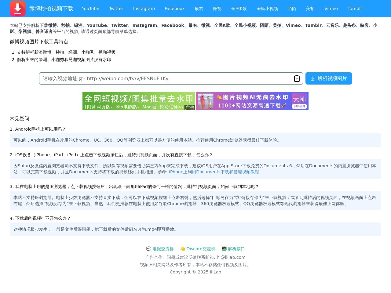Visit the 电报交流群 link

pyautogui.click(x=163, y=249)
